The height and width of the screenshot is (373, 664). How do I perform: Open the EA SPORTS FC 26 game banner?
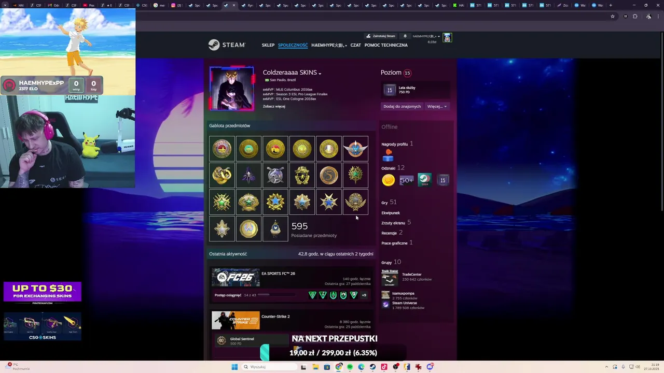pos(236,277)
